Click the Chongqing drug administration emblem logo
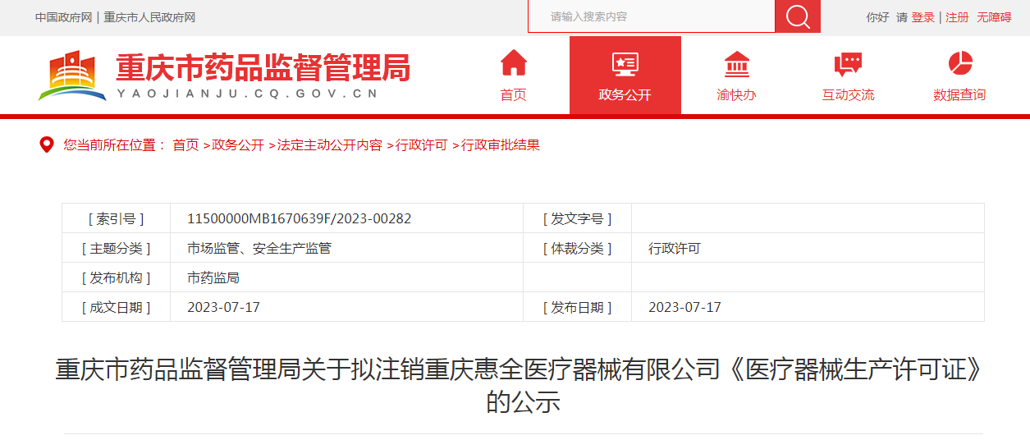The height and width of the screenshot is (440, 1030). (x=72, y=76)
